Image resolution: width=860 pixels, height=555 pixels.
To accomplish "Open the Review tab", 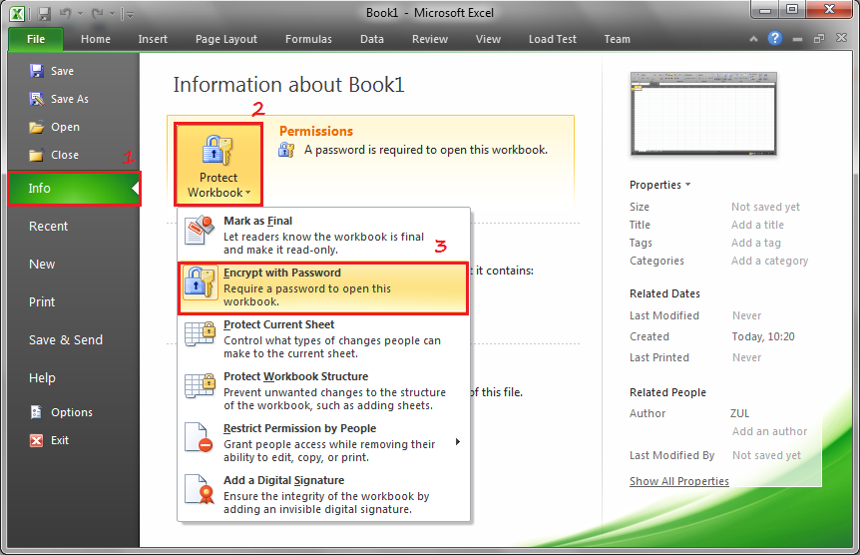I will click(429, 39).
